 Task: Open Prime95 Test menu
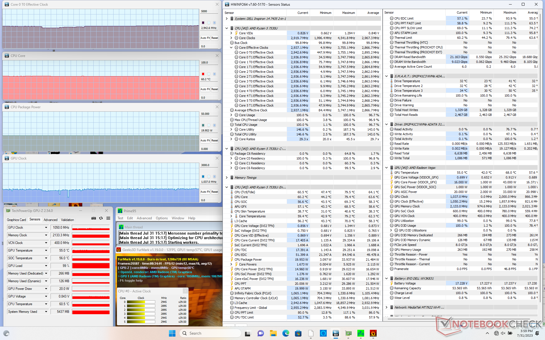click(x=120, y=218)
